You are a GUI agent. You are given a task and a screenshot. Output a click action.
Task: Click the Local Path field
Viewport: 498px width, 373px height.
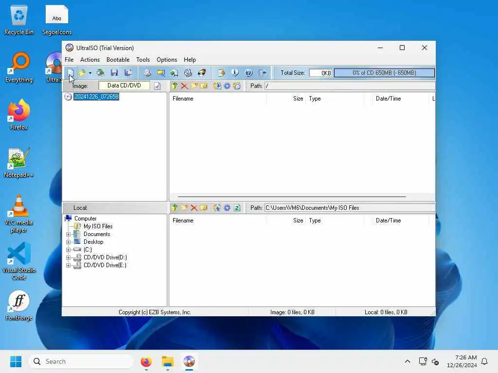(x=350, y=208)
